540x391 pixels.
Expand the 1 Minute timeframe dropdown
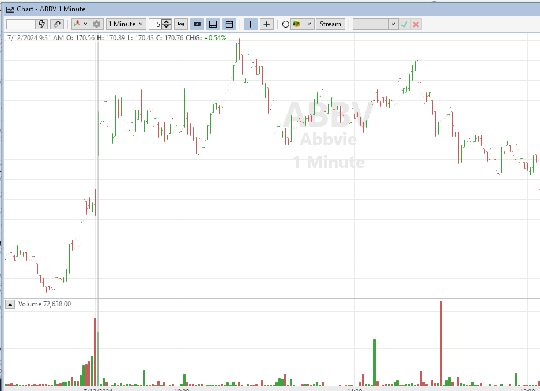[126, 24]
